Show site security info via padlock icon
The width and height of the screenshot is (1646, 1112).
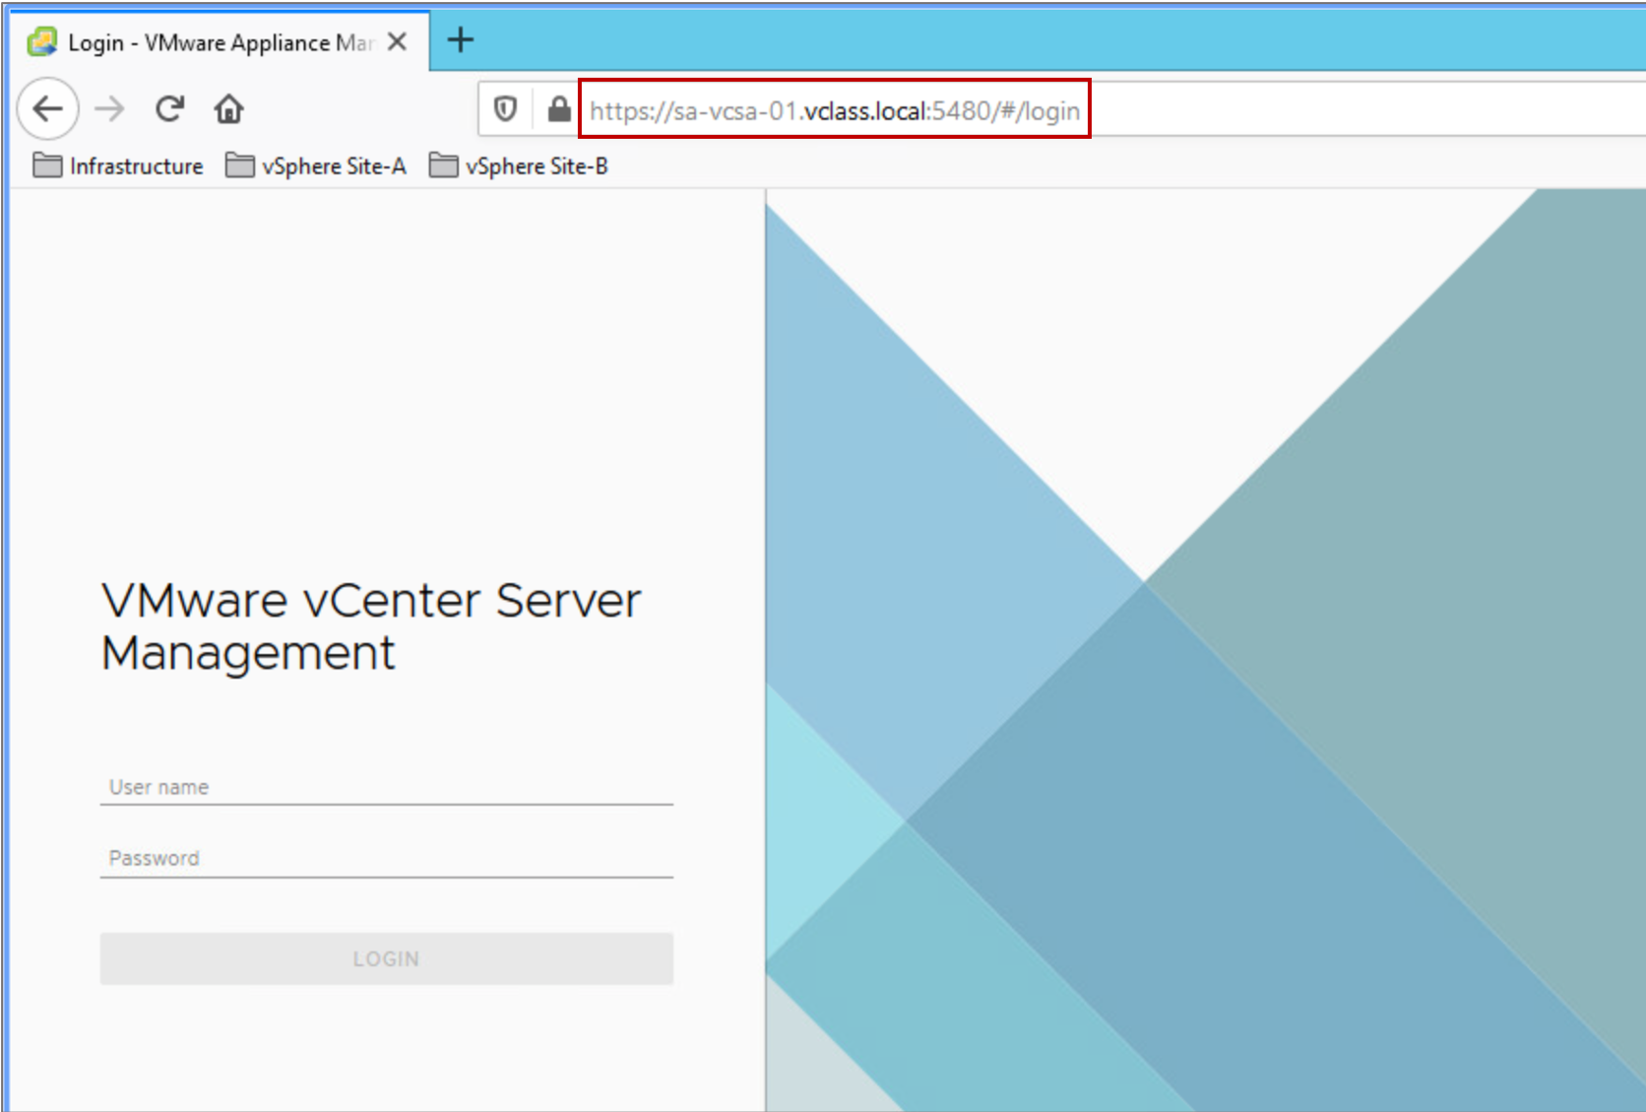[x=558, y=109]
